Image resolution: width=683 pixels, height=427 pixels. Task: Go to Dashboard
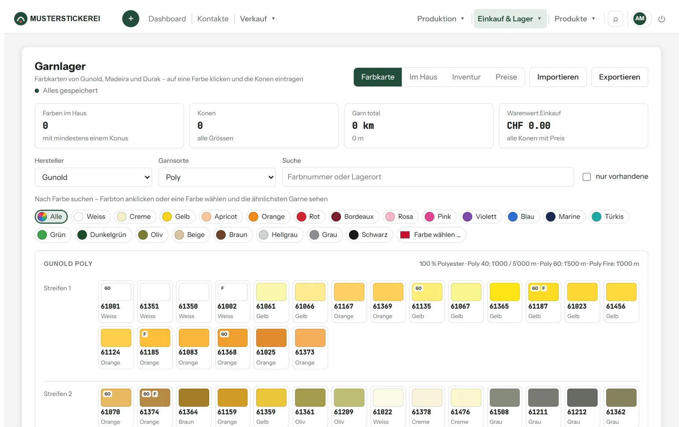167,19
